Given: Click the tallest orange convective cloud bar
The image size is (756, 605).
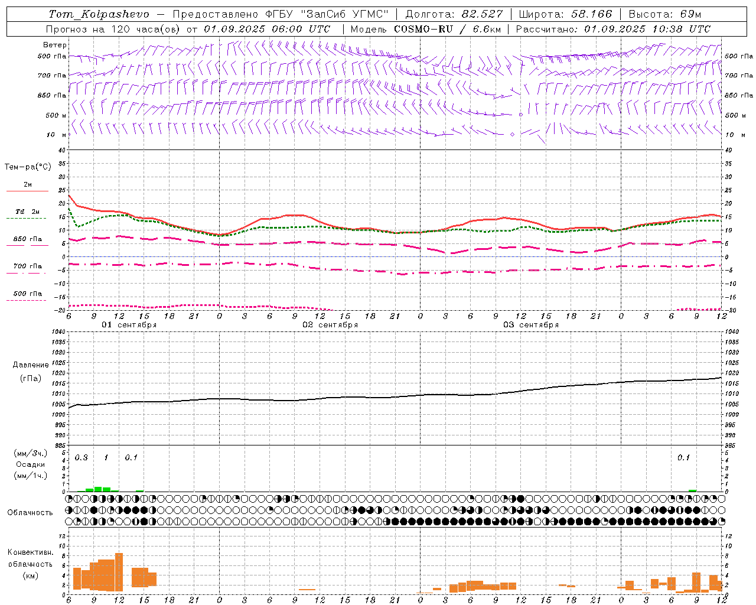Looking at the screenshot, I should point(119,572).
